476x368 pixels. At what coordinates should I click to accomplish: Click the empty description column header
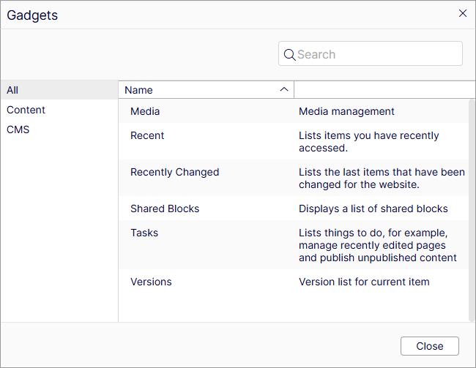click(381, 90)
